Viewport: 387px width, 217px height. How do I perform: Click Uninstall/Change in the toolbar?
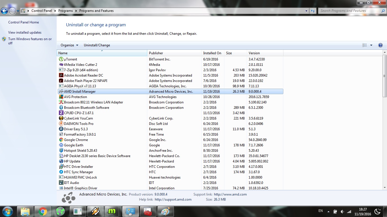[x=97, y=45]
